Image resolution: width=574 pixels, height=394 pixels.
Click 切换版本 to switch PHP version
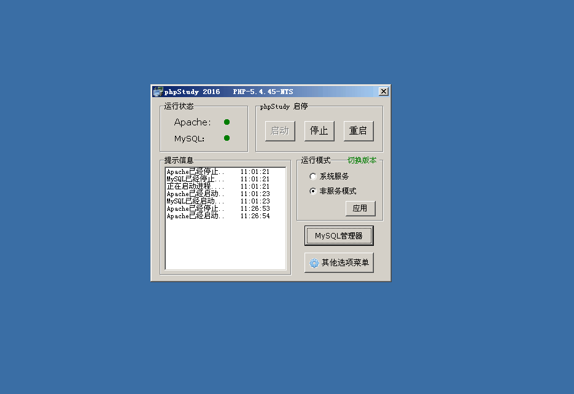361,159
